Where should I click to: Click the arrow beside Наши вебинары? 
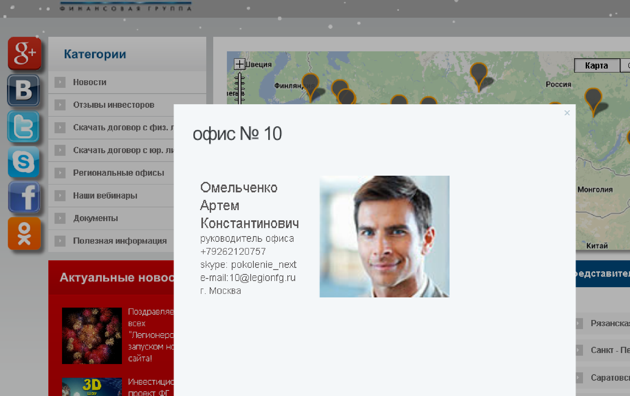[x=60, y=196]
